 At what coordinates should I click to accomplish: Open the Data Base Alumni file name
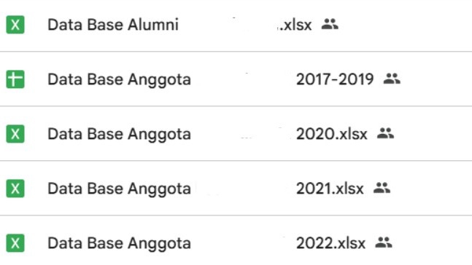(x=179, y=25)
